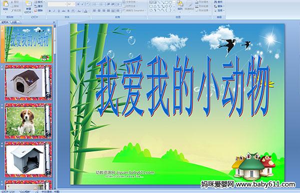Select slide 2 brown doghouse thumbnail
The height and width of the screenshot is (193, 300).
(28, 83)
